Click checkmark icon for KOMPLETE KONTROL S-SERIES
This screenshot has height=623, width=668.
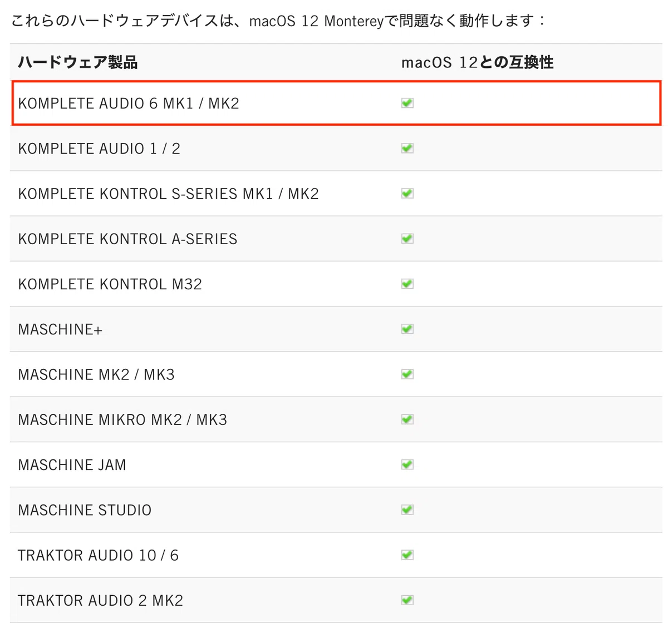pyautogui.click(x=407, y=193)
